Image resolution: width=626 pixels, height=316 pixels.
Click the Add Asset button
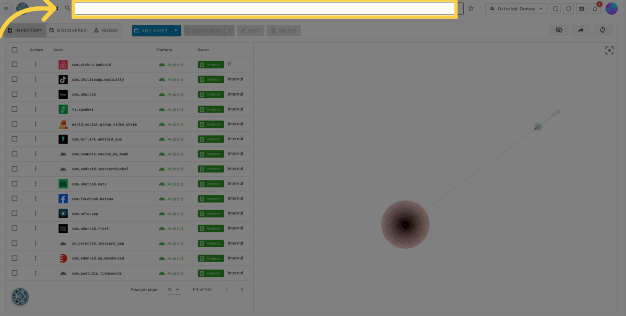click(x=151, y=31)
